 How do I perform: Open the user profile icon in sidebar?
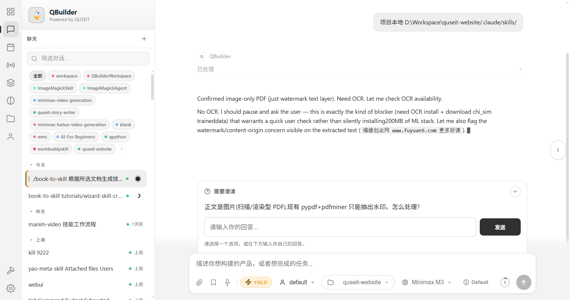pyautogui.click(x=11, y=136)
